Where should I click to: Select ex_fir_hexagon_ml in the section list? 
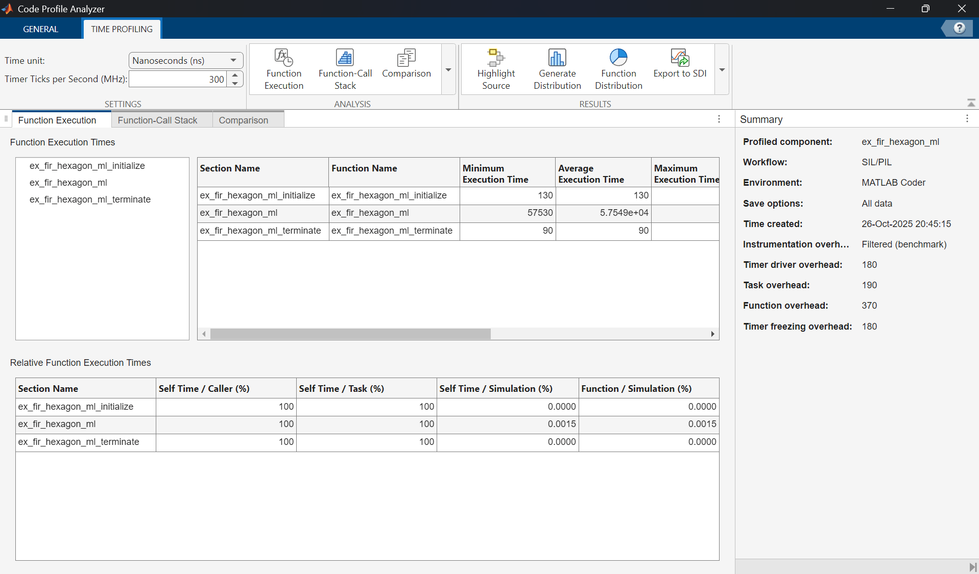pyautogui.click(x=68, y=183)
